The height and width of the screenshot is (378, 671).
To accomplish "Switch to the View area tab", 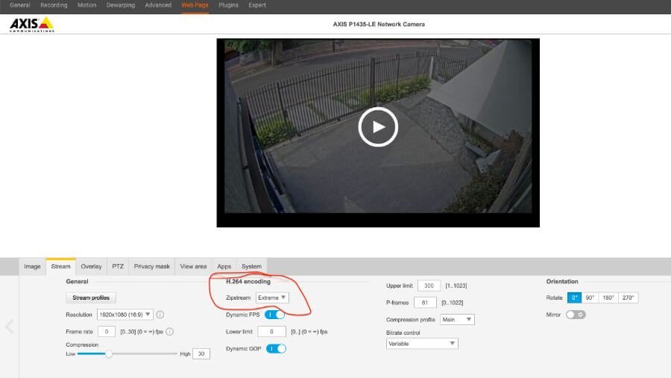I will coord(193,266).
